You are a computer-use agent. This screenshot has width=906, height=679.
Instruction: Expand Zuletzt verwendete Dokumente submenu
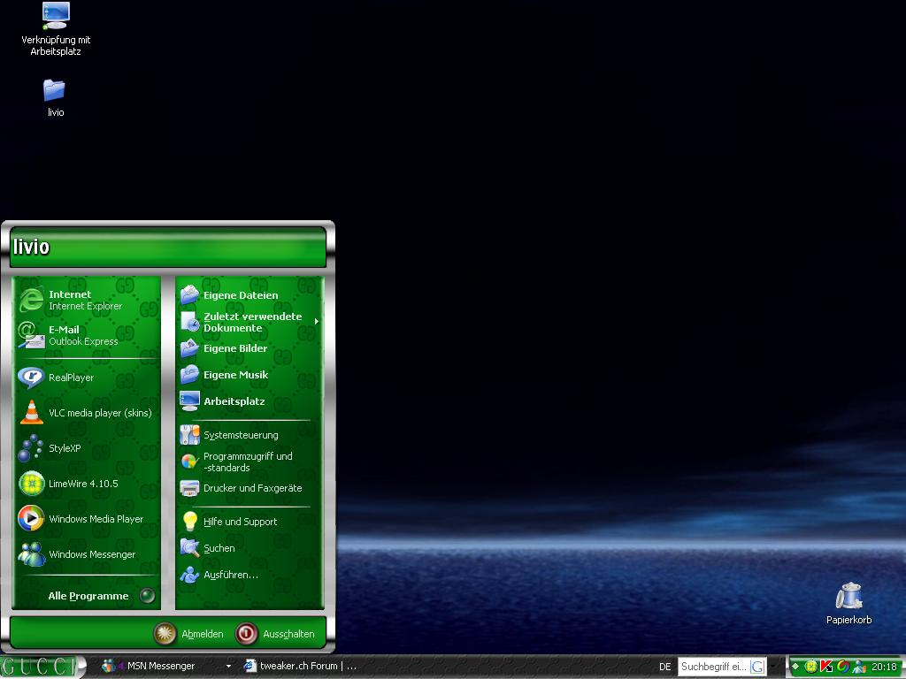coord(252,322)
